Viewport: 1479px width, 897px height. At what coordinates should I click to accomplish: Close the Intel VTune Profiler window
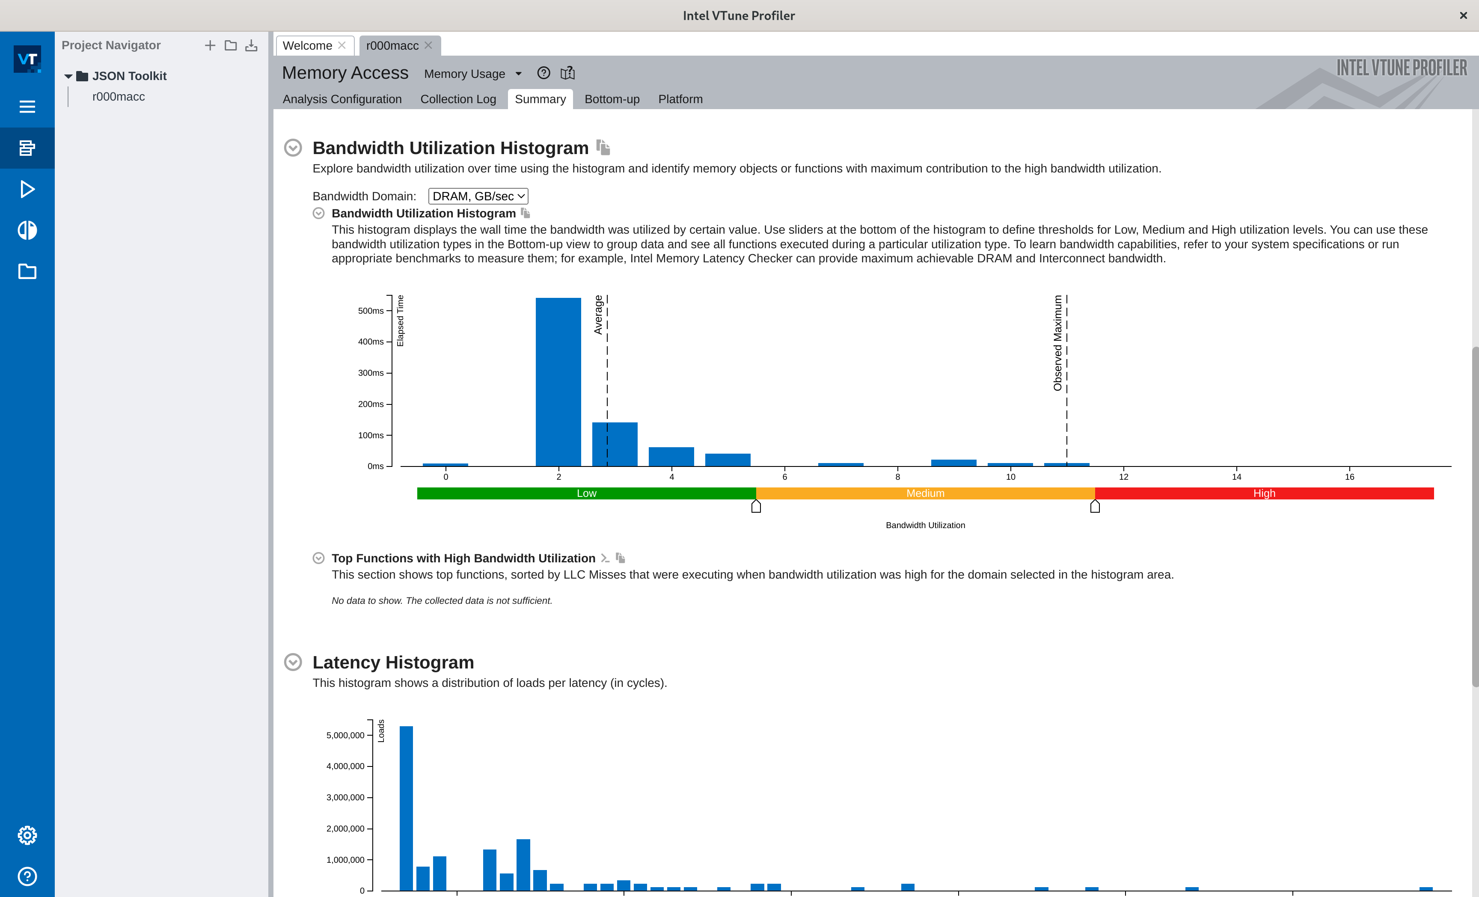(x=1463, y=15)
